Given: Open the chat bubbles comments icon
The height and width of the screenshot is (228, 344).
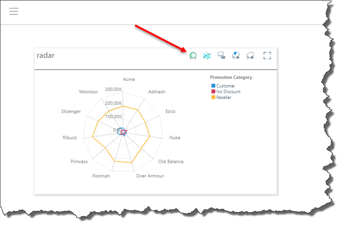Looking at the screenshot, I should (x=221, y=56).
